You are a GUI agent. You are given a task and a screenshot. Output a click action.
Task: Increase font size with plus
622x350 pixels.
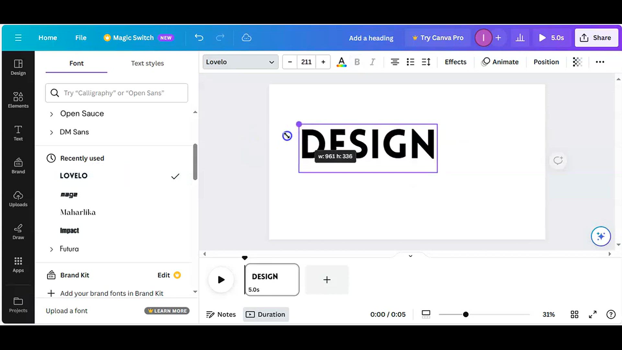coord(323,62)
